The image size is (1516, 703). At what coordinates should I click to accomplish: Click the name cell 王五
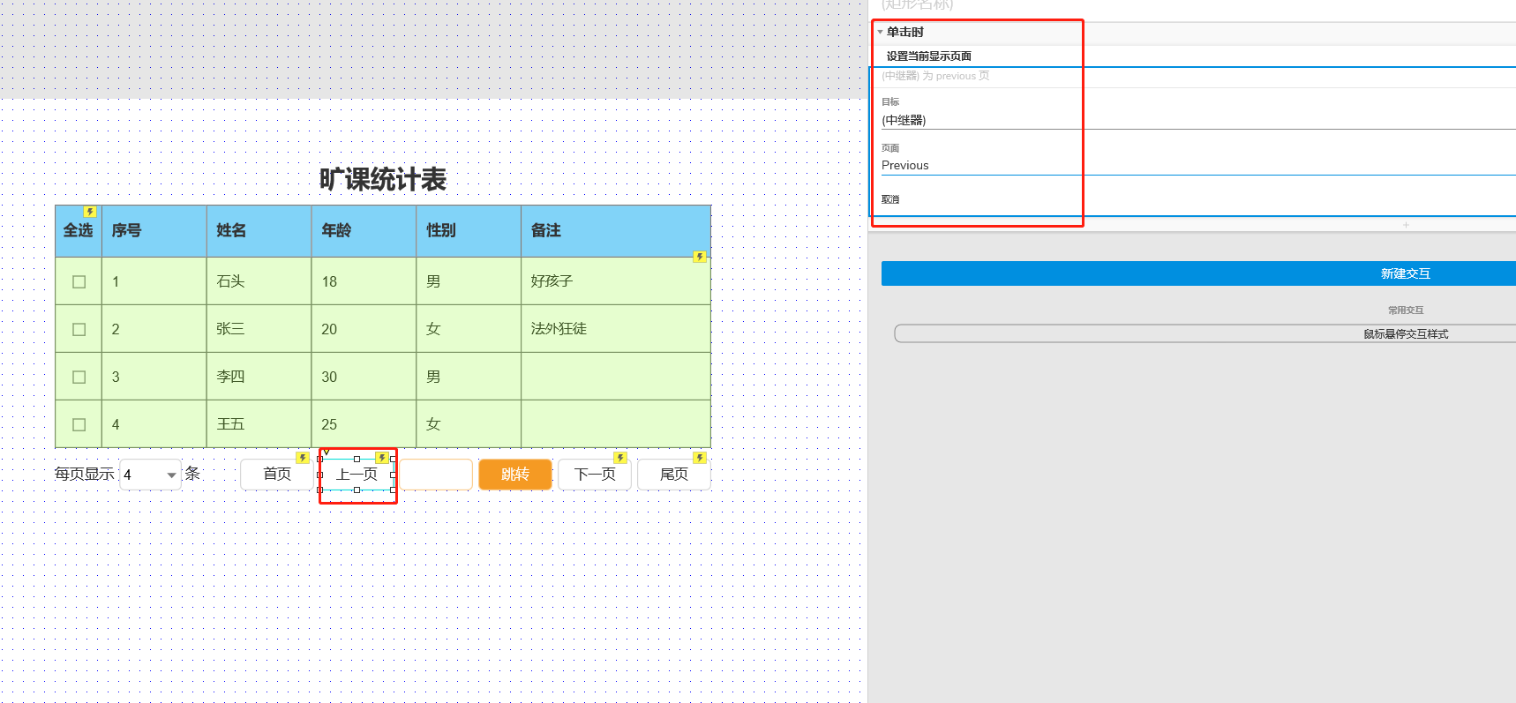point(259,424)
